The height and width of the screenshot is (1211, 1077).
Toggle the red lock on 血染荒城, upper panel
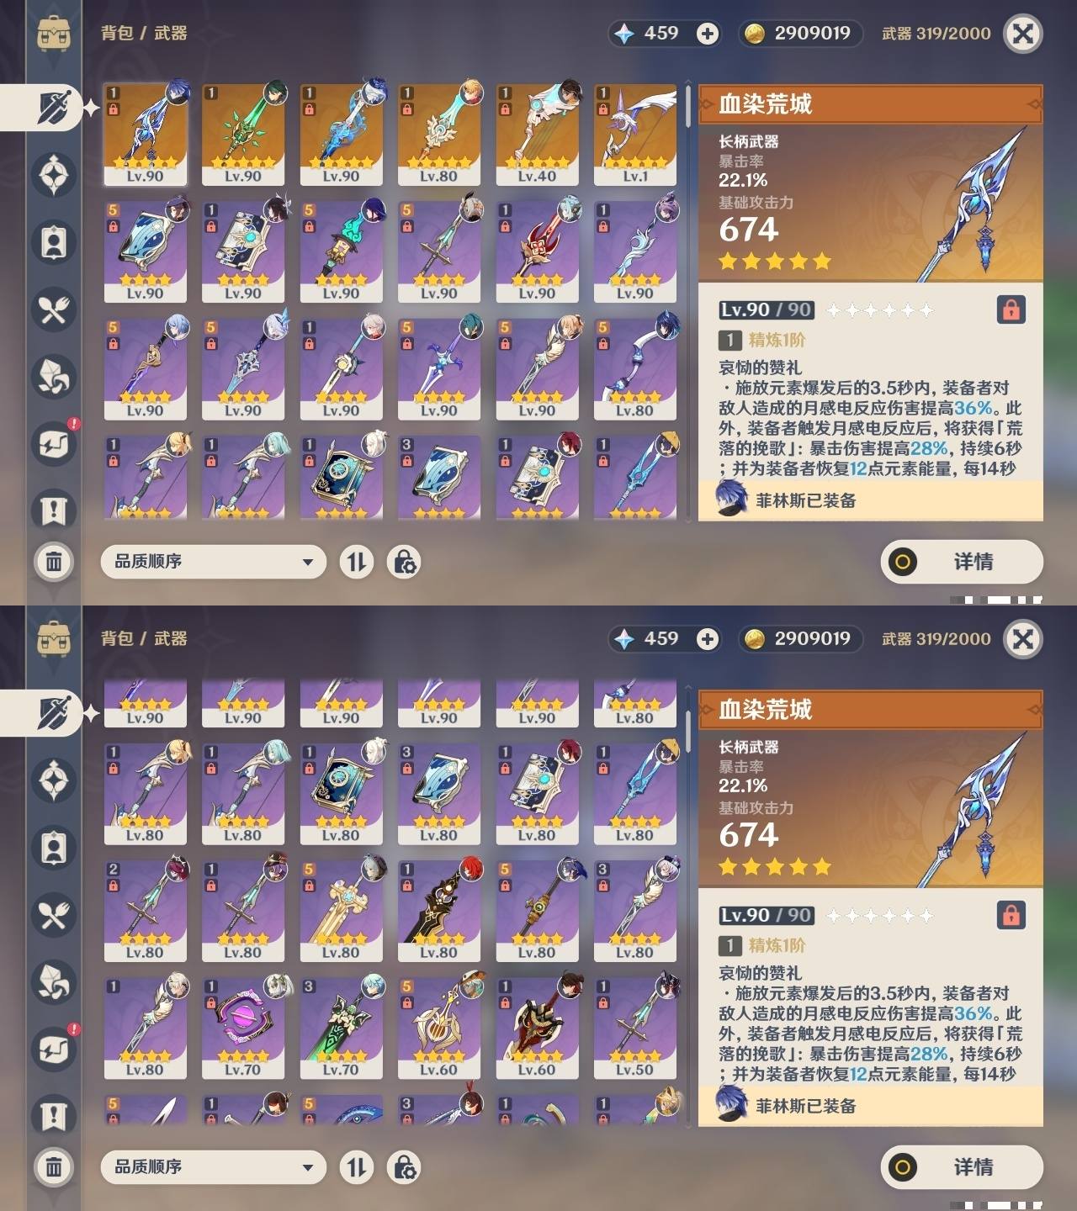click(1011, 309)
